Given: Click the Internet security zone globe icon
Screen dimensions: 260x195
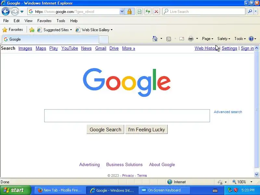Looking at the screenshot, I should (170, 182).
